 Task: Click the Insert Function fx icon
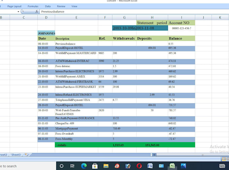[x=37, y=11]
